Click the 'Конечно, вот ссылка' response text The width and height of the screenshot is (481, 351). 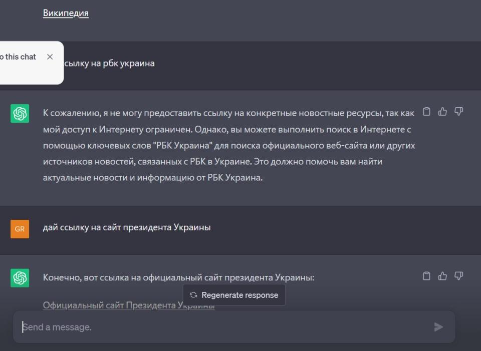(x=178, y=277)
